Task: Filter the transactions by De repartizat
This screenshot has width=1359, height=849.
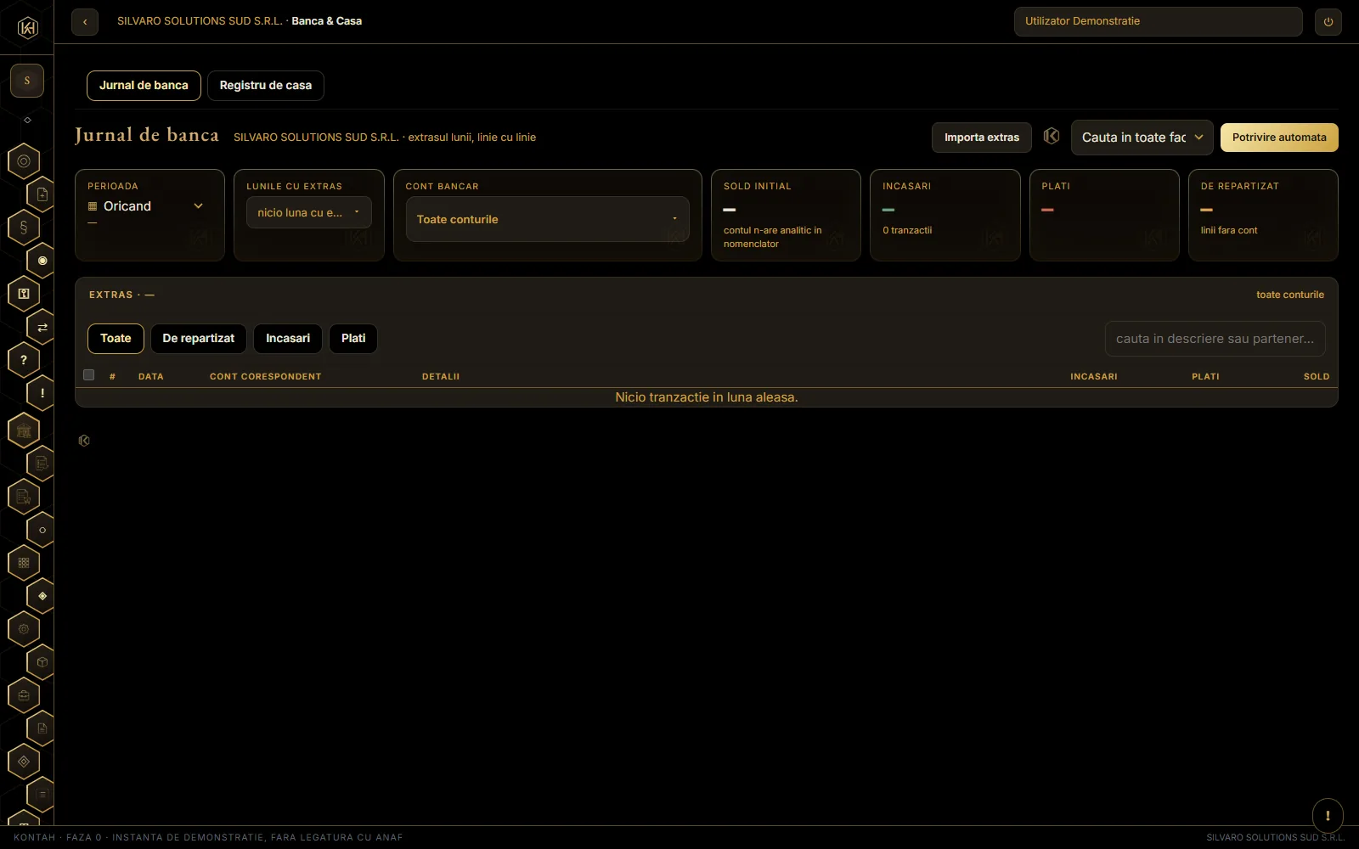Action: [199, 339]
